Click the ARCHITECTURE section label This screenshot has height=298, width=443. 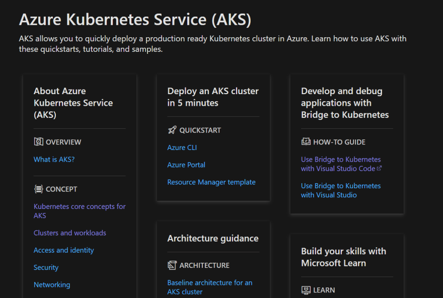click(204, 265)
